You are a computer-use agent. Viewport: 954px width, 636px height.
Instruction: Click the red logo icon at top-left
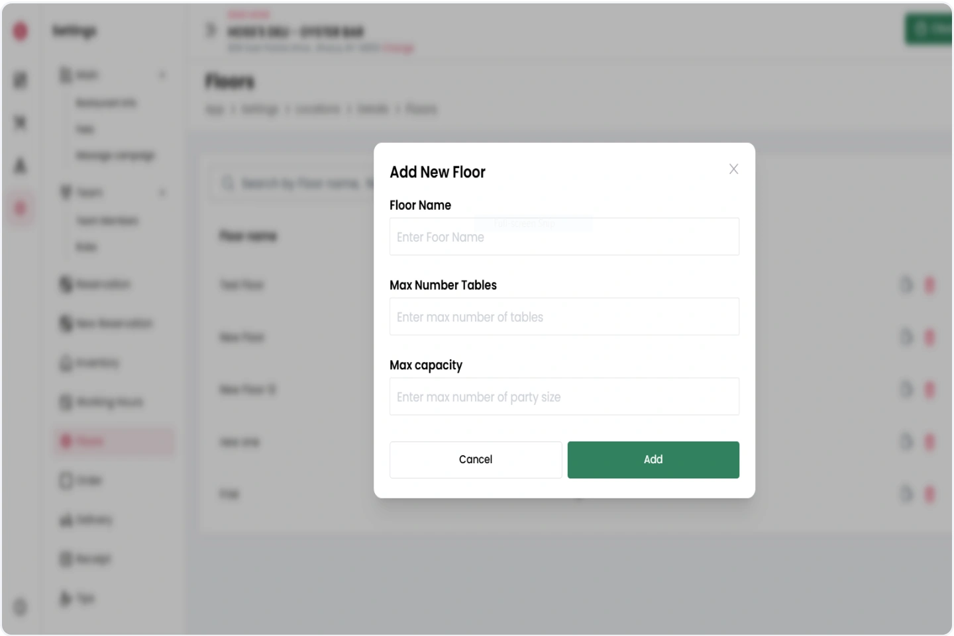[21, 31]
